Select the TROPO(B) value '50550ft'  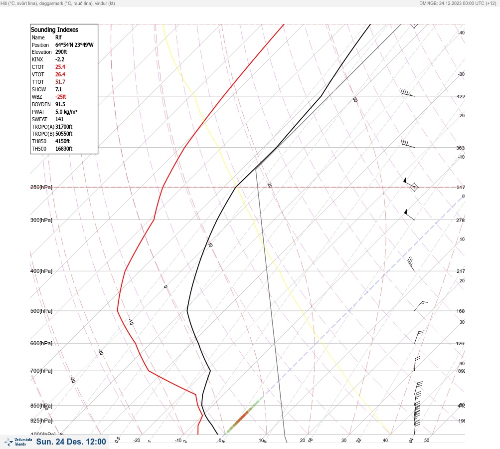click(x=64, y=134)
